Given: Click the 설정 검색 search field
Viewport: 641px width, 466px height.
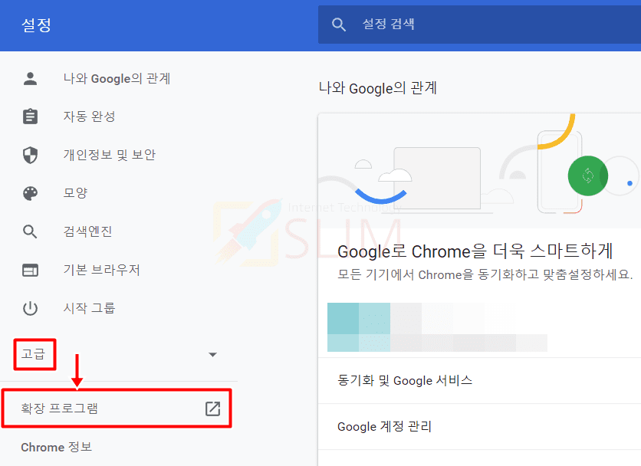Looking at the screenshot, I should coord(479,25).
